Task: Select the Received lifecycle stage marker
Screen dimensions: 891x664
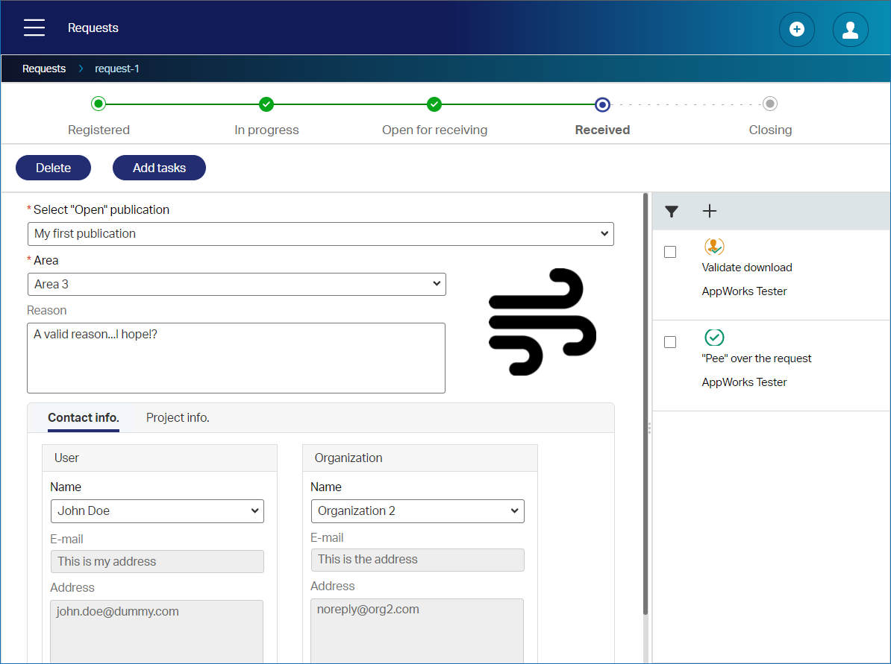Action: 602,104
